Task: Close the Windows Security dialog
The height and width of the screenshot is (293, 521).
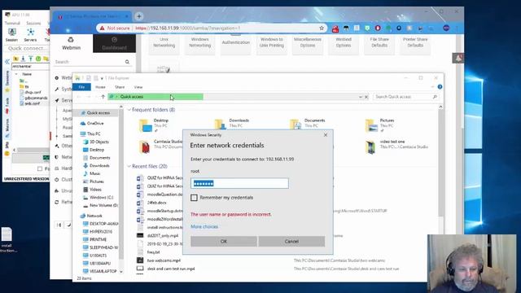Action: click(x=326, y=135)
